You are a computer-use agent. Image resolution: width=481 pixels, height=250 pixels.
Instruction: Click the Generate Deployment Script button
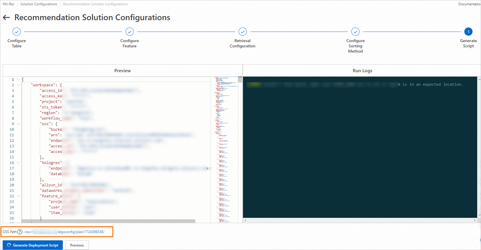tap(33, 245)
